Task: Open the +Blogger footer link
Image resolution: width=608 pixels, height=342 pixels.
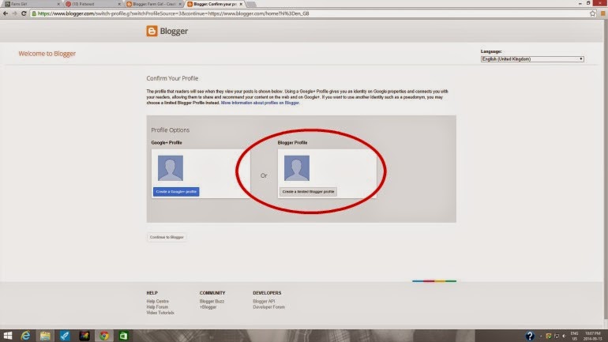Action: pyautogui.click(x=208, y=307)
